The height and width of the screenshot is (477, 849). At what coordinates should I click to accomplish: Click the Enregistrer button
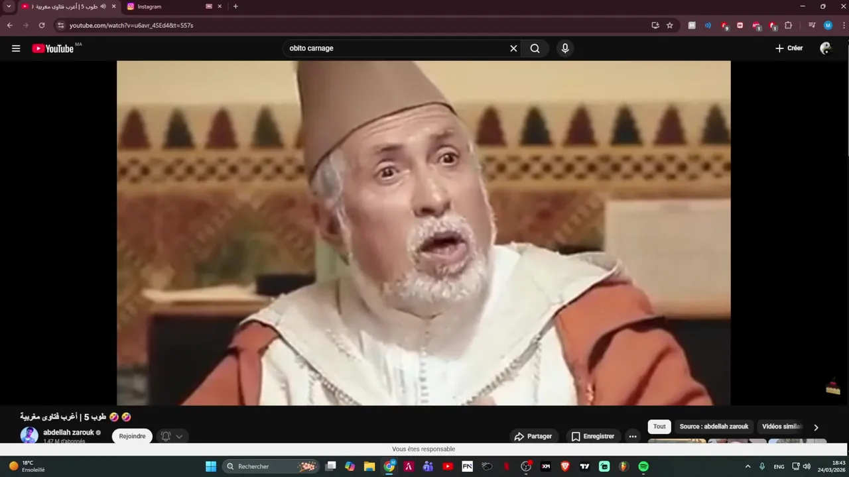[592, 437]
